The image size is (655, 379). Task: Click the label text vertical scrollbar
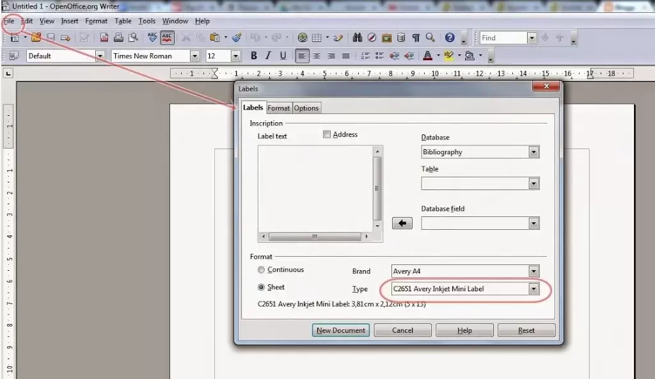377,188
